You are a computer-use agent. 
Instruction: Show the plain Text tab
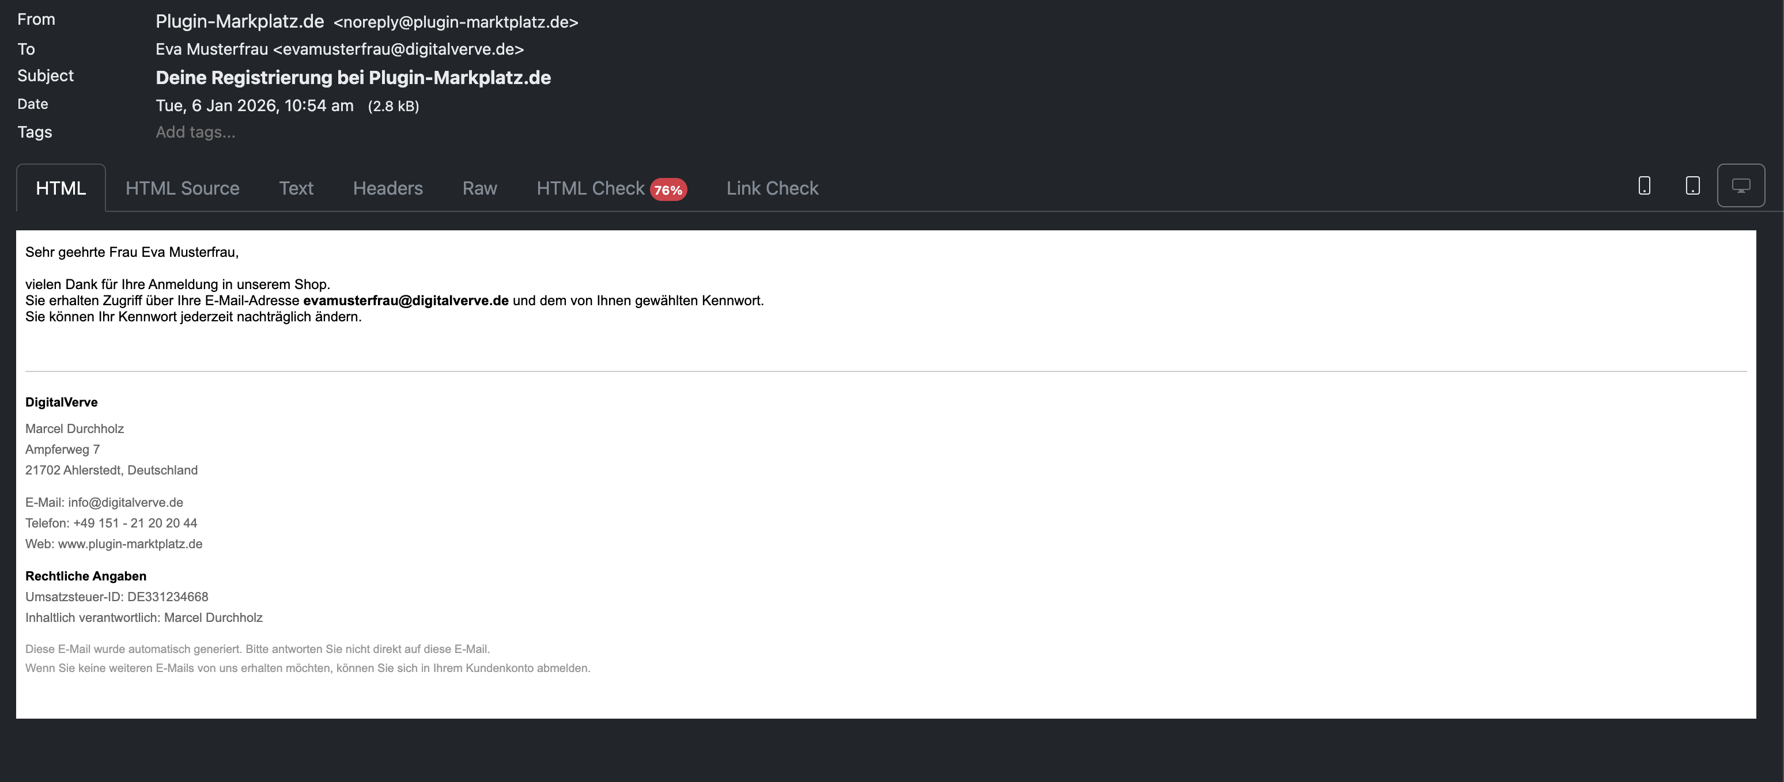(x=296, y=188)
